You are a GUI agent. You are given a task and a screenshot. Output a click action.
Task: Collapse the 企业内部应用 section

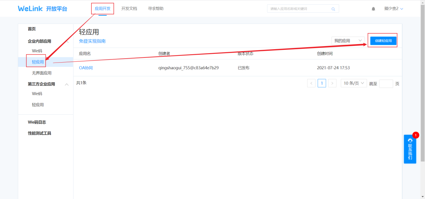click(x=67, y=41)
